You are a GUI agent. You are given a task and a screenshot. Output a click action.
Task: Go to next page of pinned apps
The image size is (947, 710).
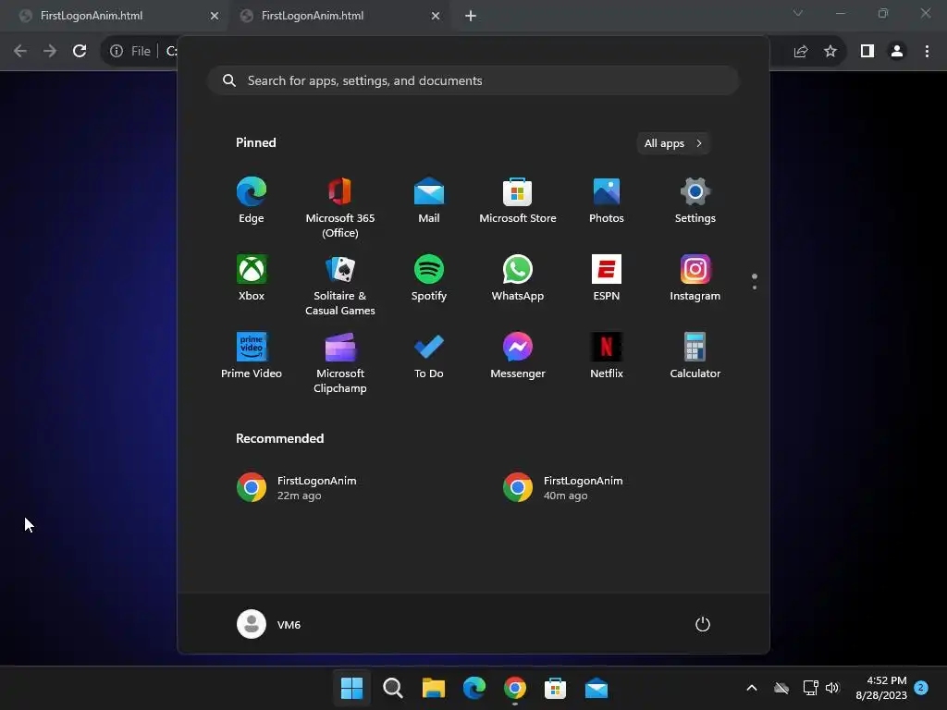[755, 288]
